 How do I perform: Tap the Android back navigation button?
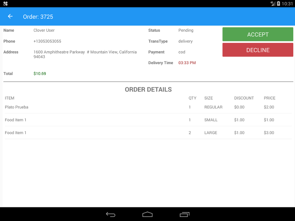click(111, 214)
